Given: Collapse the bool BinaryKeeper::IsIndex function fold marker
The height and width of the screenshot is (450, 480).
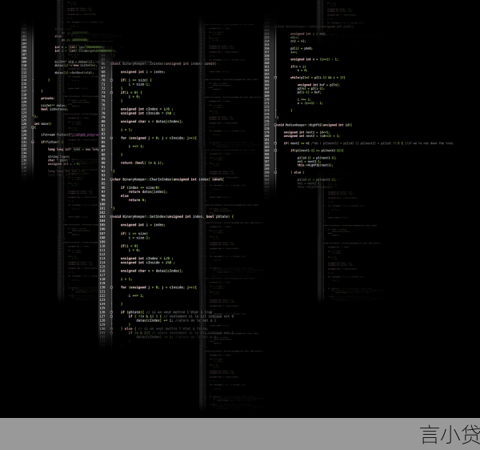Looking at the screenshot, I should 111,63.
